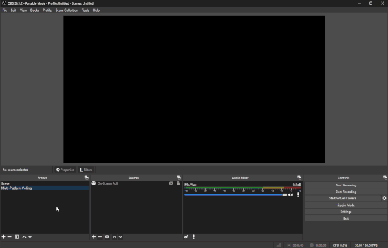This screenshot has width=388, height=248.
Task: Open Audio Mixer menu dots in toolbar
Action: pyautogui.click(x=194, y=237)
